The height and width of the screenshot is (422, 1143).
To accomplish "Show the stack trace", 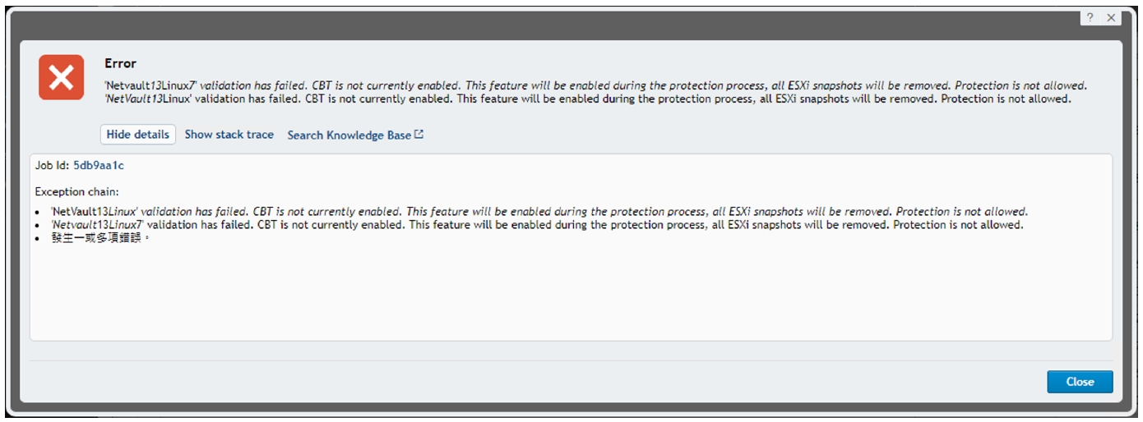I will pos(229,135).
